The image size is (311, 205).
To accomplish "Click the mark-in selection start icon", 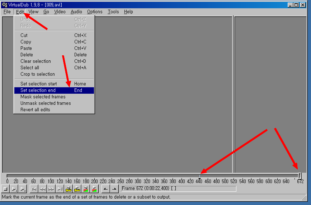I will click(106, 189).
